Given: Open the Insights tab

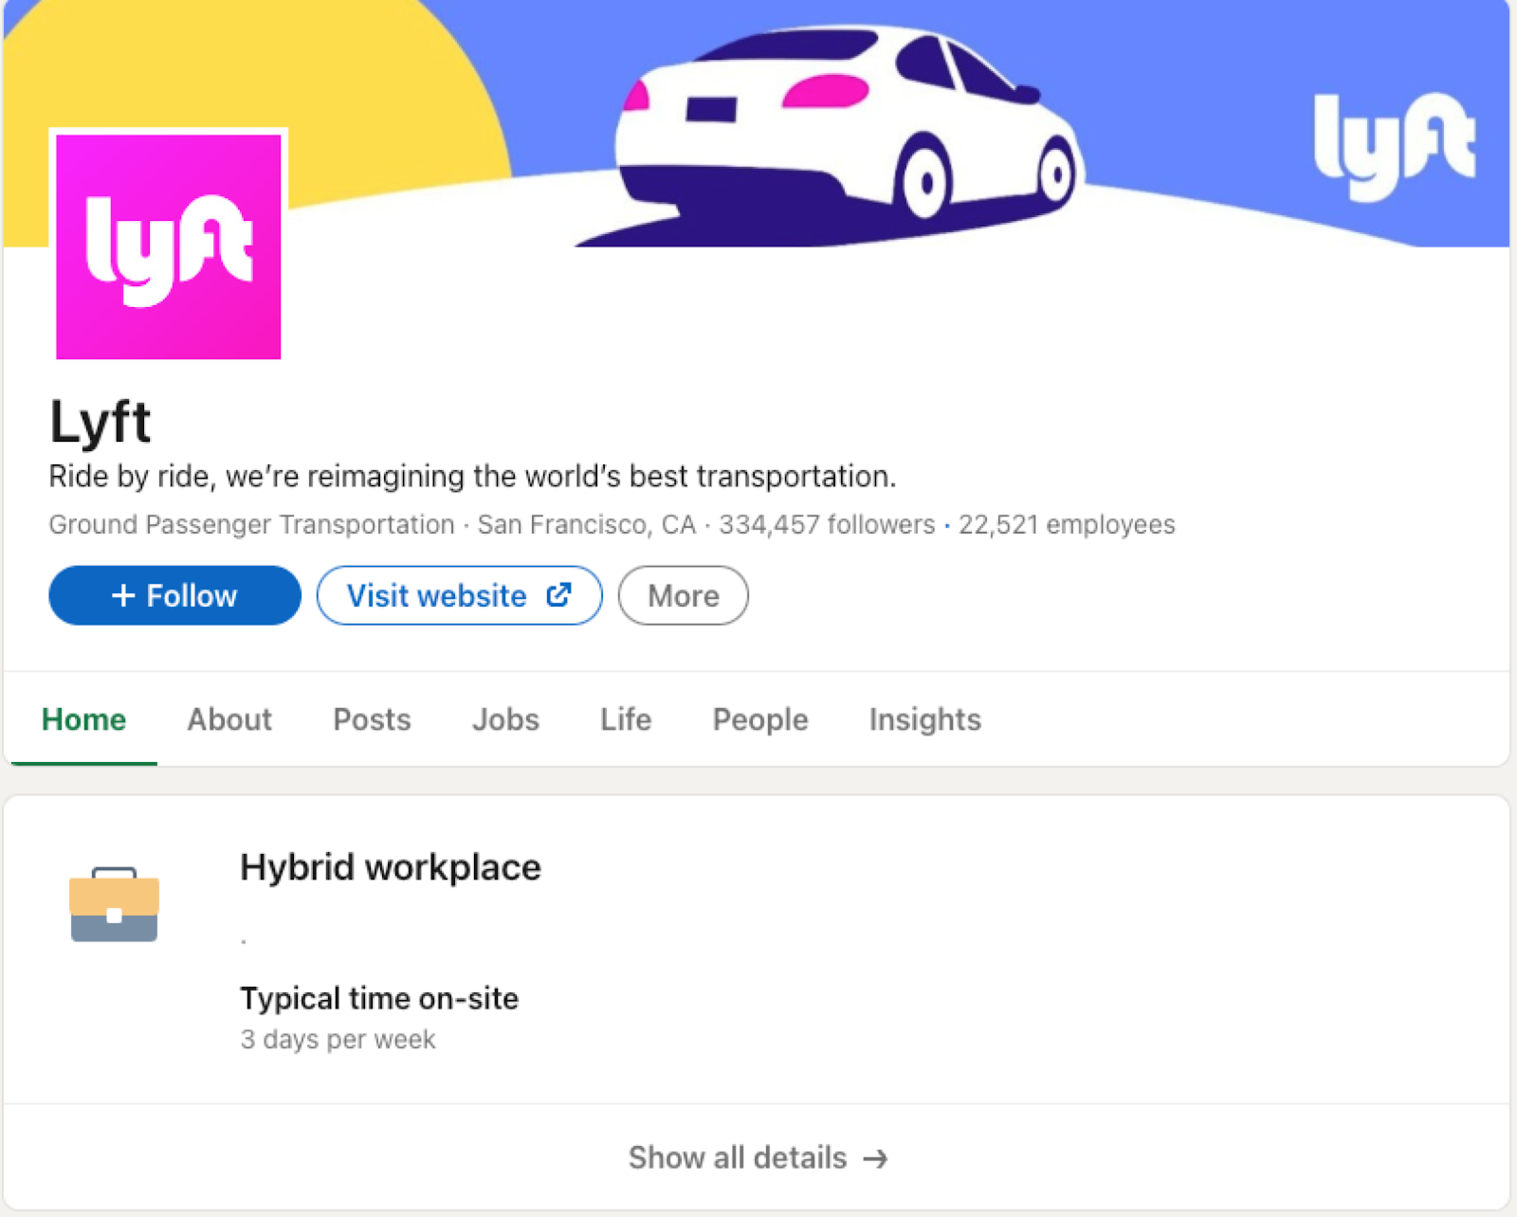Looking at the screenshot, I should [x=925, y=719].
